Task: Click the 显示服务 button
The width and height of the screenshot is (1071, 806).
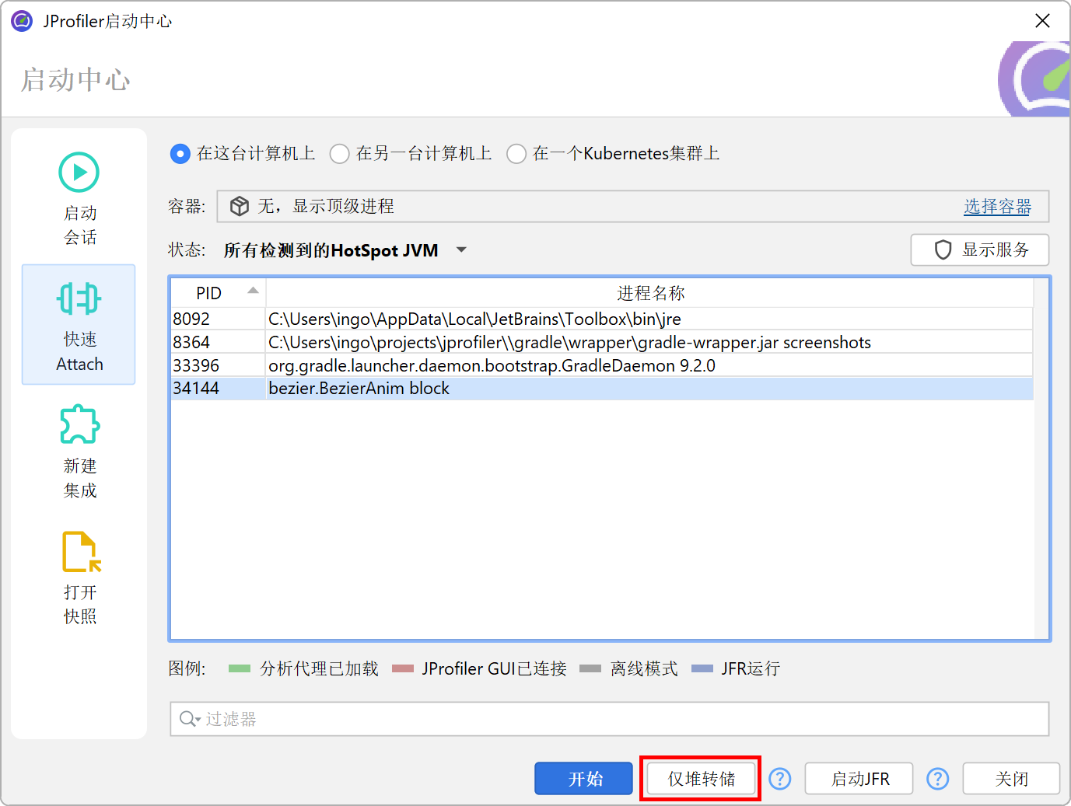Action: tap(980, 250)
